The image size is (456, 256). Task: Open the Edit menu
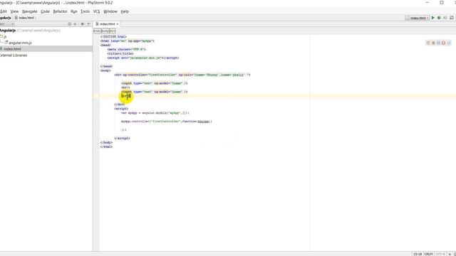coord(3,11)
